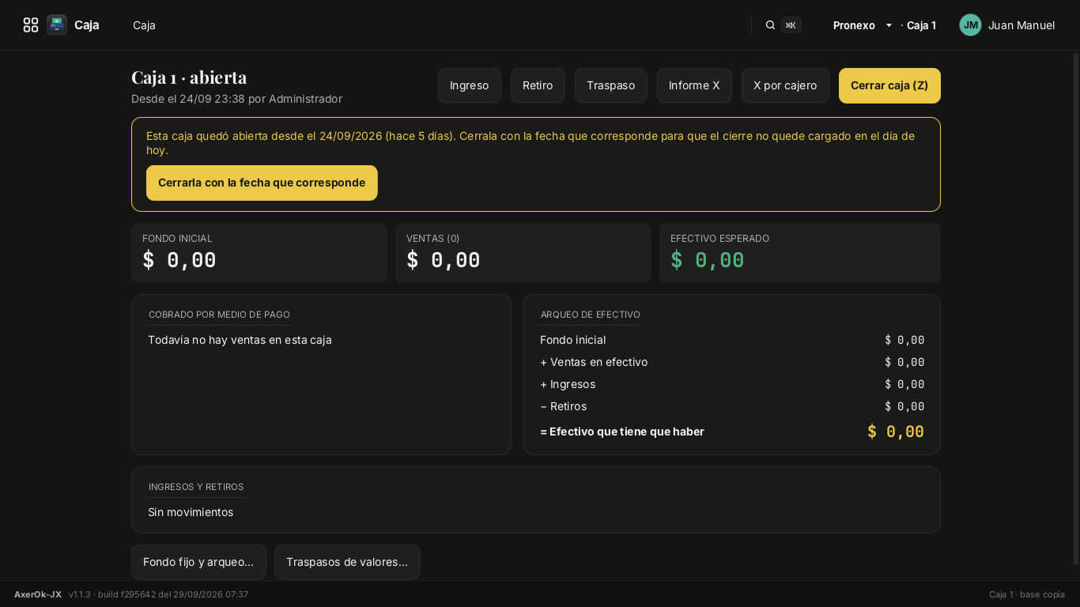
Task: Open Fondo fijo y arqueo dialog
Action: (198, 562)
